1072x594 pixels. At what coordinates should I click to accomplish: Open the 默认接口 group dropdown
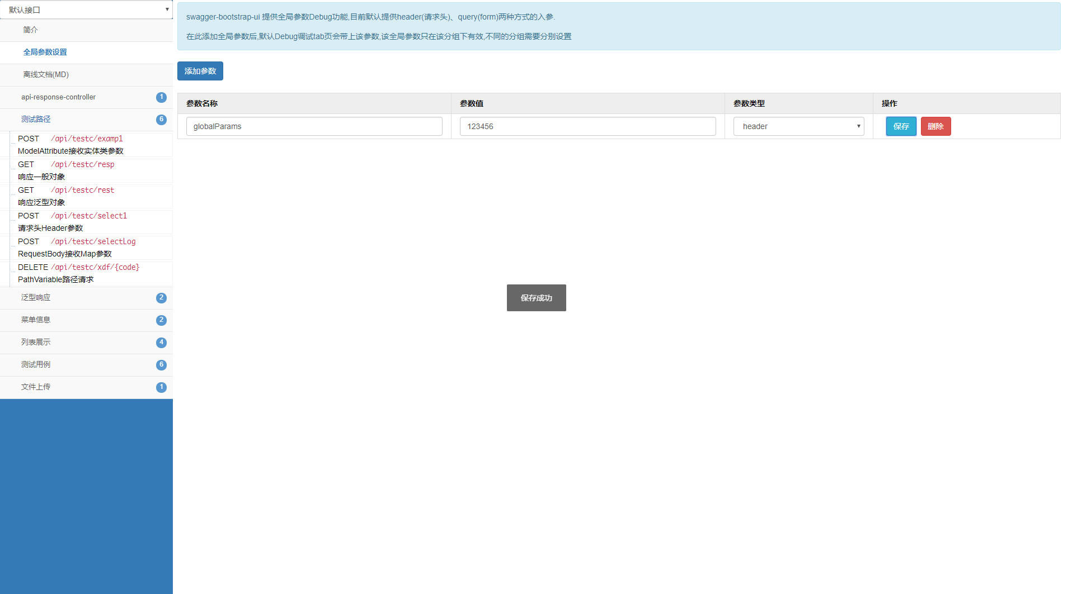86,9
